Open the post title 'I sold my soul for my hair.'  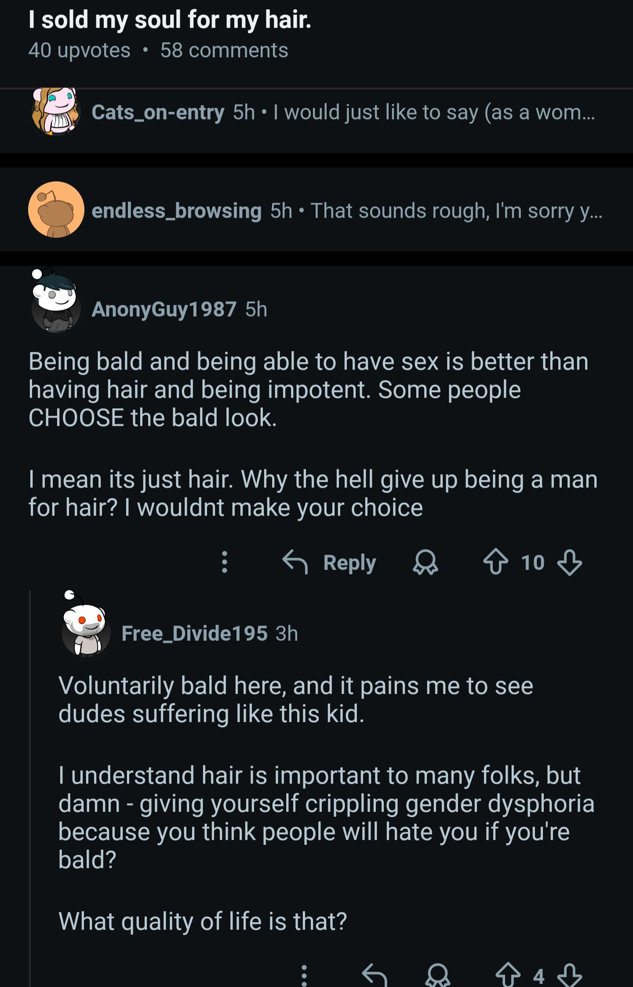point(170,20)
